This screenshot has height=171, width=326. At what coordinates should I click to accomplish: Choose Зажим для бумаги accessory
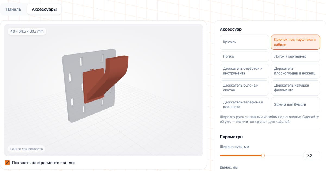pyautogui.click(x=296, y=104)
